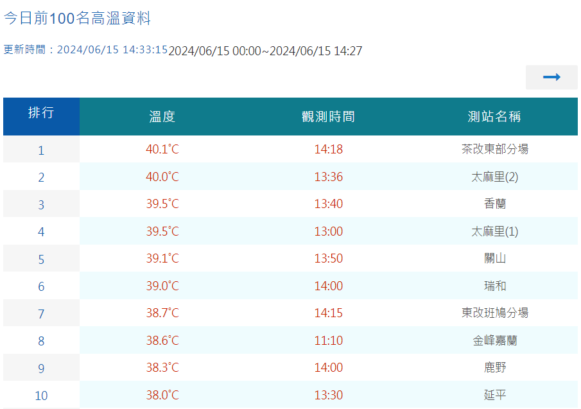Click rank number 3
The width and height of the screenshot is (581, 409).
pos(41,205)
